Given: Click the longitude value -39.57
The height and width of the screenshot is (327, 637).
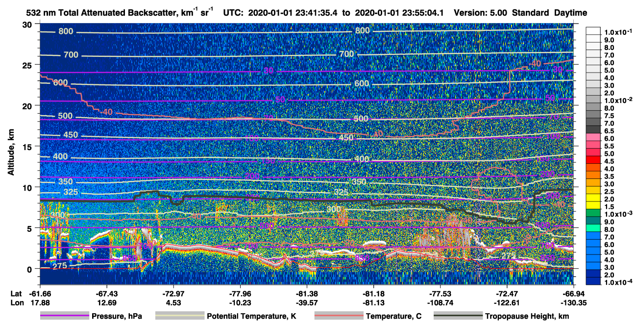Looking at the screenshot, I should click(x=306, y=303).
